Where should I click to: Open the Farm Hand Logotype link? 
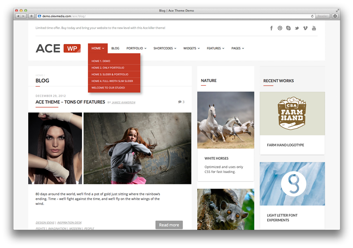point(285,145)
